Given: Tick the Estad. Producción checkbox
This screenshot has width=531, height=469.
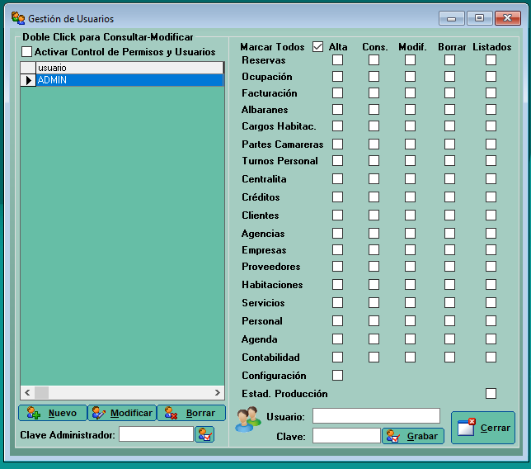Looking at the screenshot, I should 491,394.
